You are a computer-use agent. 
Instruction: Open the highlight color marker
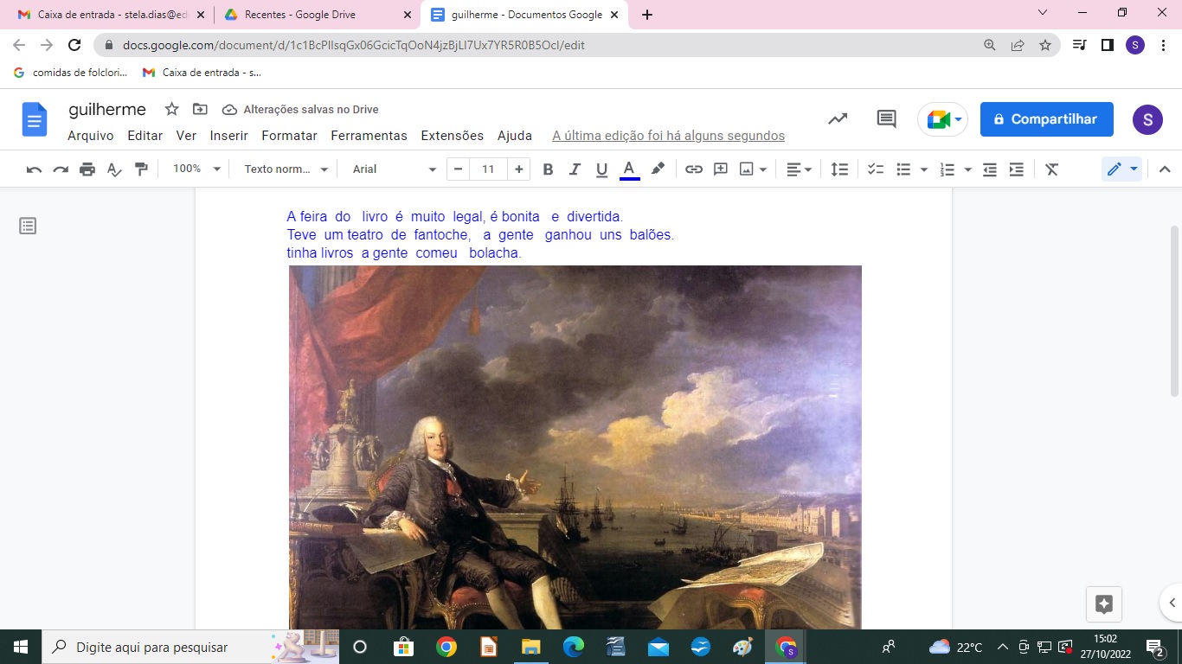pyautogui.click(x=658, y=169)
